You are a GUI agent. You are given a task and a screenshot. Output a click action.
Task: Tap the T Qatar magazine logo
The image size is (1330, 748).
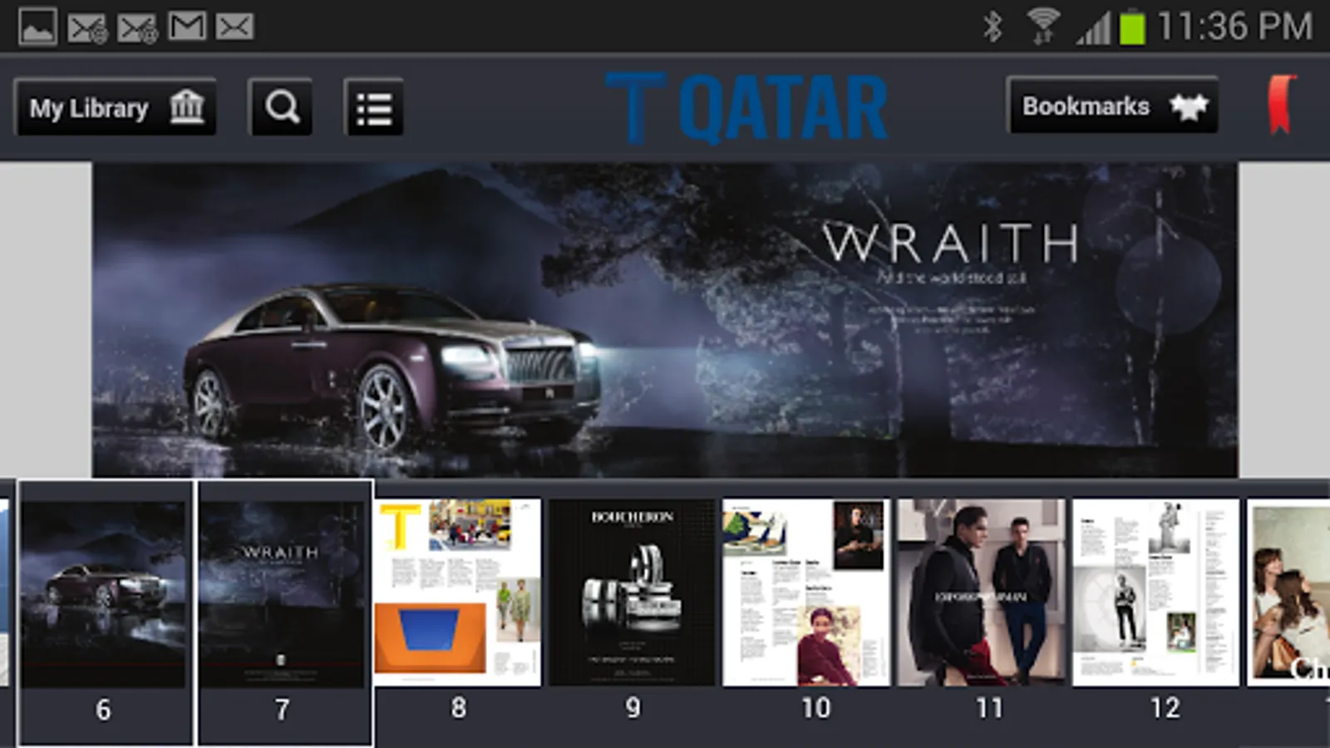point(746,107)
